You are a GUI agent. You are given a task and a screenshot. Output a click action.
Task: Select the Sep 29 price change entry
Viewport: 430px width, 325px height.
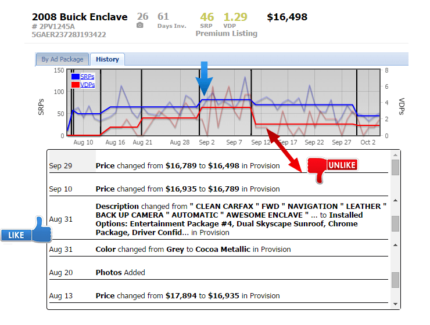pos(218,165)
